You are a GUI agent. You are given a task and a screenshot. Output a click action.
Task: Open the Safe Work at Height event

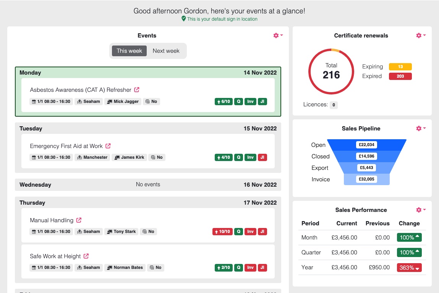pyautogui.click(x=56, y=256)
